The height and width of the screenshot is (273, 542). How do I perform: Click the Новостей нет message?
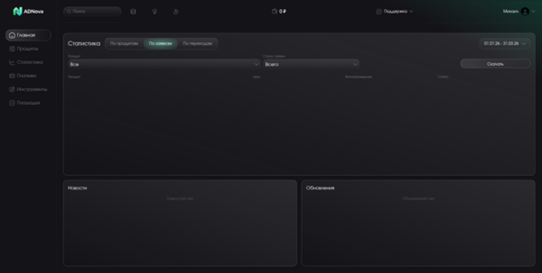point(180,198)
